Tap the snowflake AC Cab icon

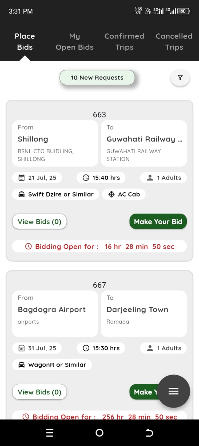coord(111,194)
